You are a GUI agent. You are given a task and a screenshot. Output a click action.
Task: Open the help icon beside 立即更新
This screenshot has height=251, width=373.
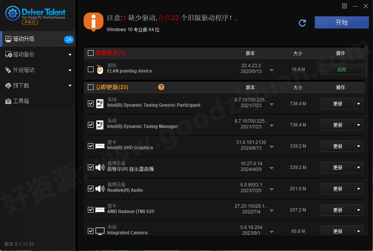pyautogui.click(x=161, y=87)
